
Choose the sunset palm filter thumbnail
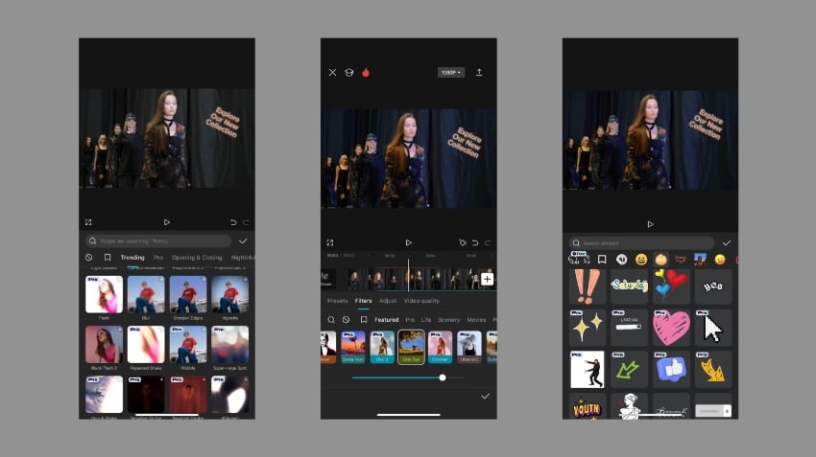353,347
